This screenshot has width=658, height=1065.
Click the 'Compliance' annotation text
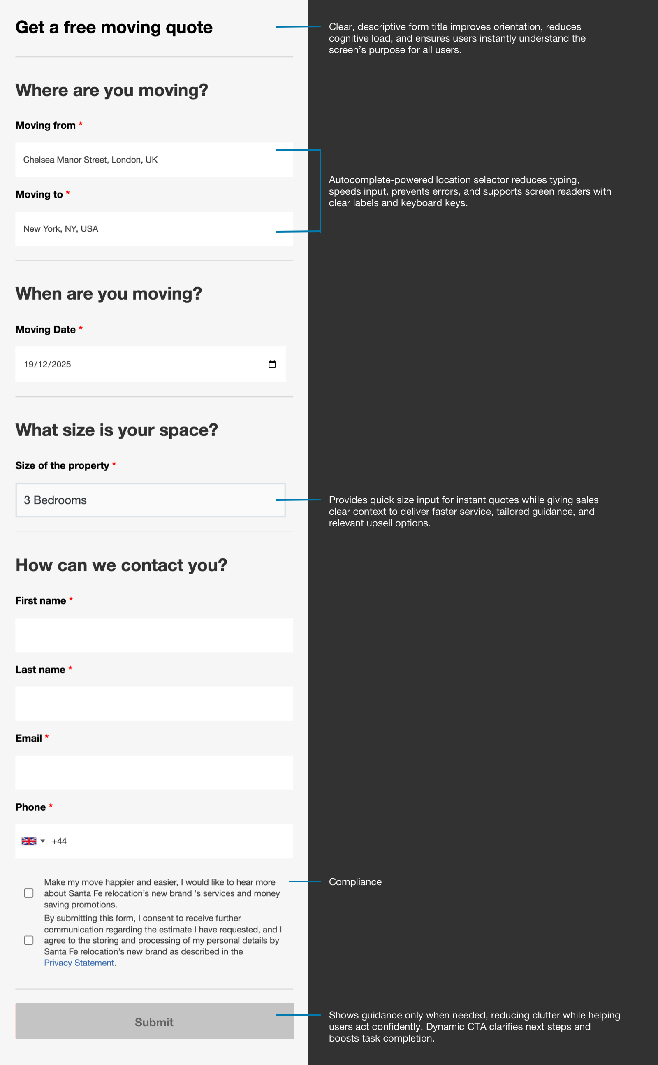355,882
